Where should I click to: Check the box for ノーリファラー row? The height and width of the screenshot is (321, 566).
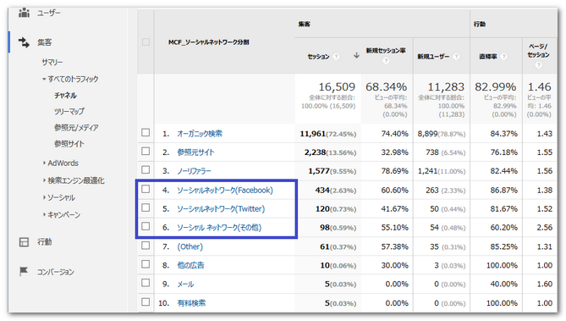click(x=146, y=169)
